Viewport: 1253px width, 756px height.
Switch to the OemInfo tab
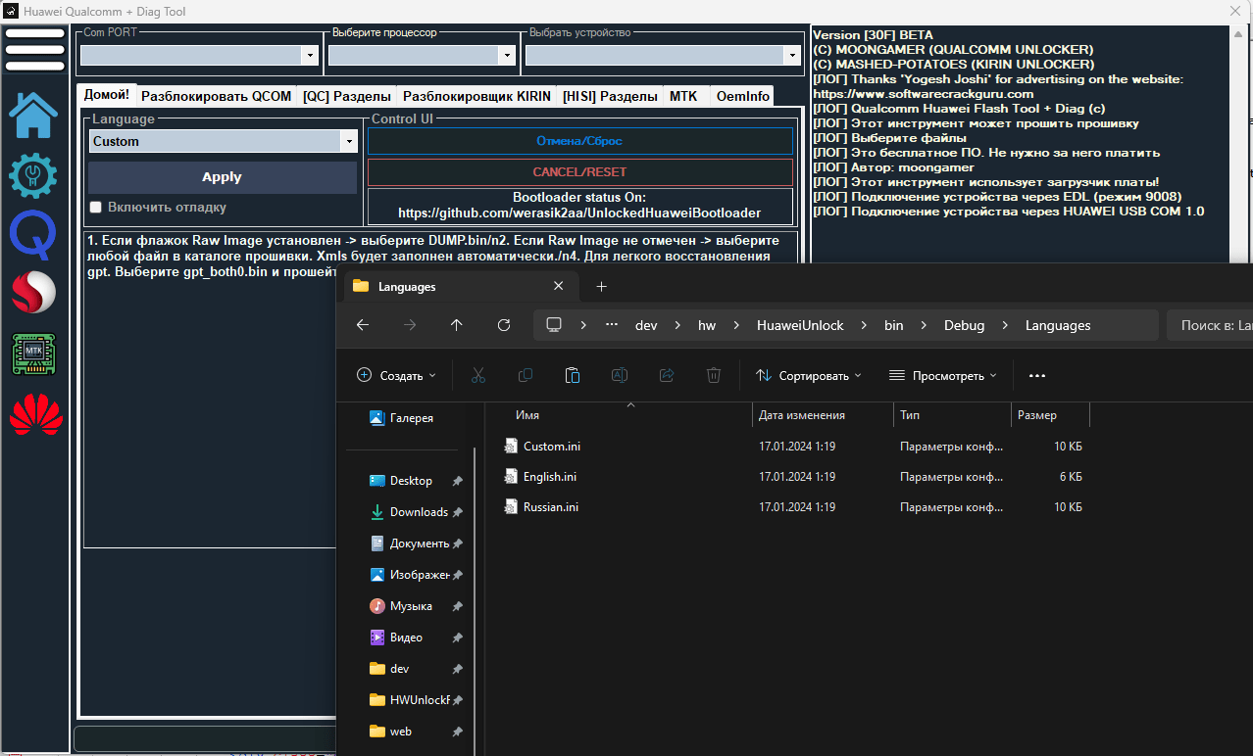click(743, 96)
